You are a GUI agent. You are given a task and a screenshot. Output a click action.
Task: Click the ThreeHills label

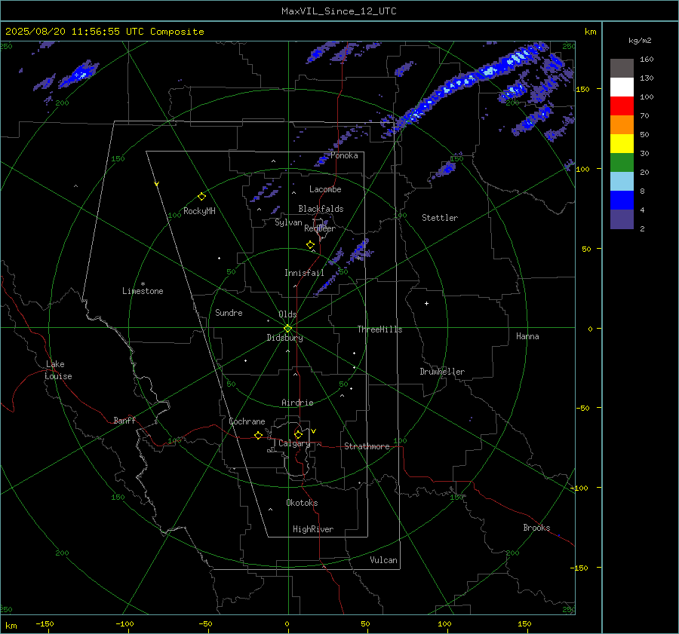point(379,329)
